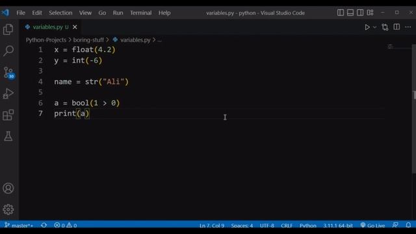Click the minimap code preview

coord(390,47)
